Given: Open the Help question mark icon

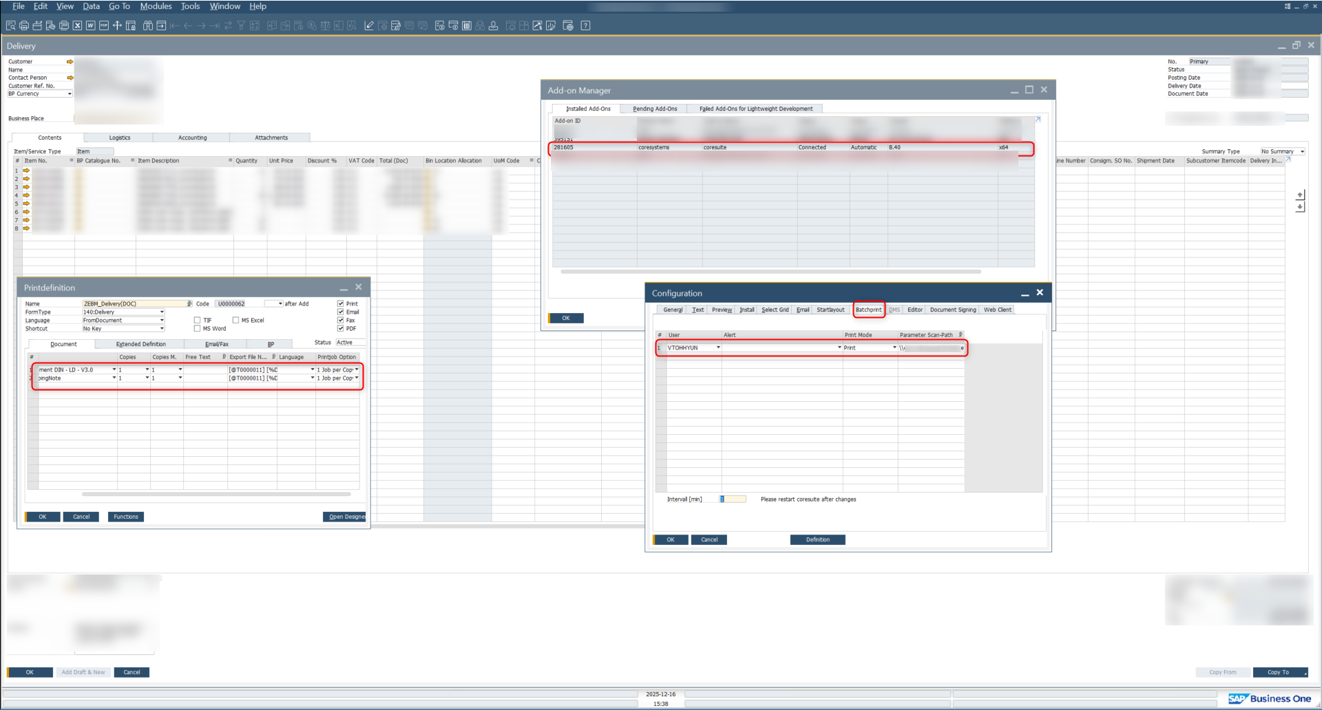Looking at the screenshot, I should pos(585,25).
